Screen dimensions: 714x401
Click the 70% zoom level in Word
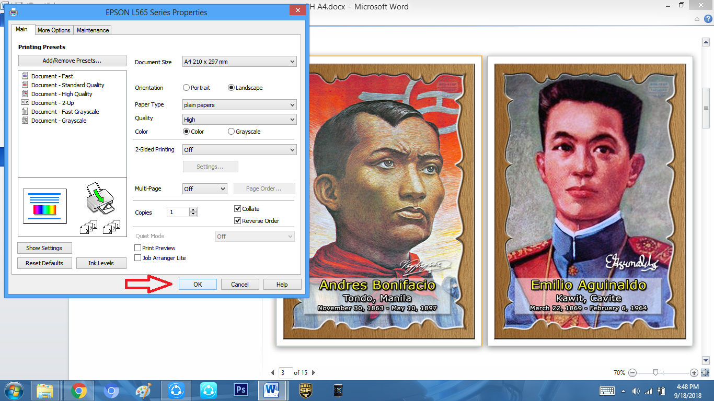pos(619,373)
